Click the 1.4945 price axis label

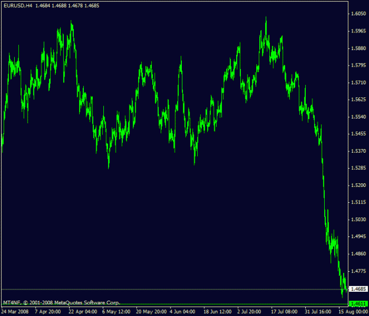[358, 236]
